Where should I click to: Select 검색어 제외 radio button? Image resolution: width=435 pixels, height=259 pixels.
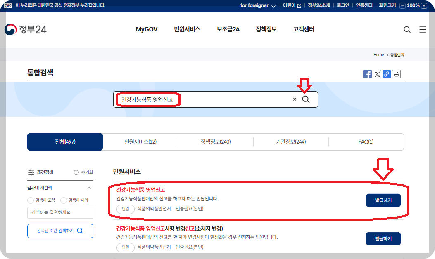coord(64,200)
